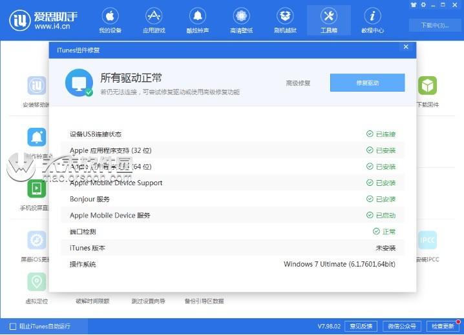This screenshot has width=464, height=335.
Task: Open the skin shirt icon in title bar
Action: pyautogui.click(x=414, y=5)
